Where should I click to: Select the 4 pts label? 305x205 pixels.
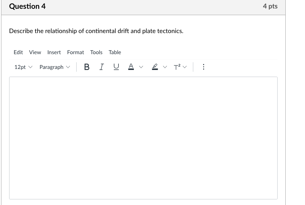[x=270, y=6]
